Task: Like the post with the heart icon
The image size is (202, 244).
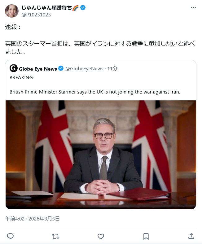Action: [101, 236]
